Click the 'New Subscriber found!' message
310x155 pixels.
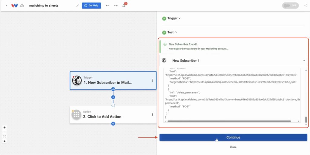tap(183, 44)
